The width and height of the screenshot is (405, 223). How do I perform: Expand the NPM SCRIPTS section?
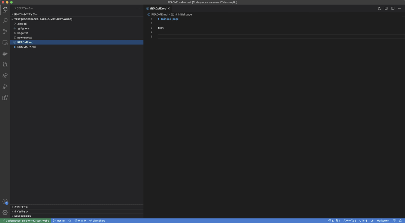tap(77, 216)
